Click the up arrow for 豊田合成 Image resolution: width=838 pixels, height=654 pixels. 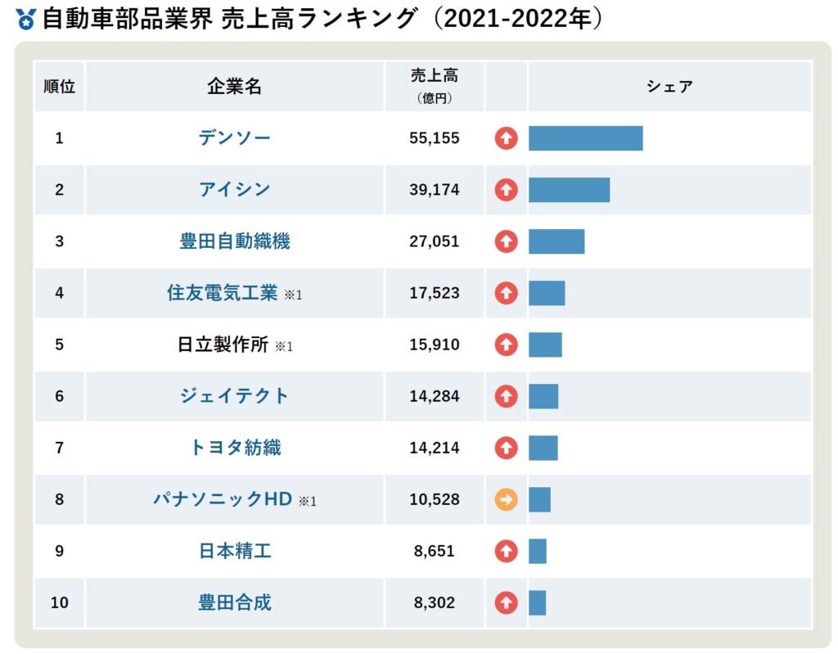[x=507, y=603]
